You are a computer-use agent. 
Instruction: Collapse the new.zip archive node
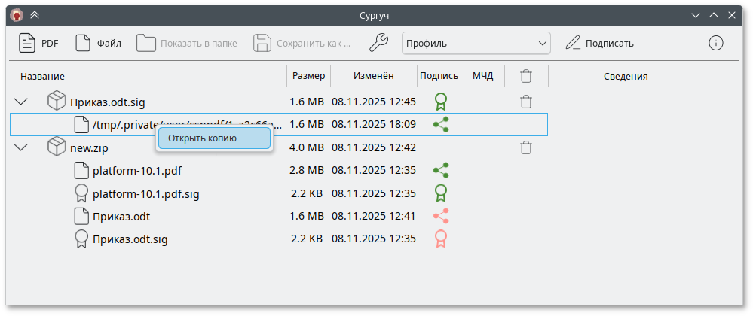point(21,148)
